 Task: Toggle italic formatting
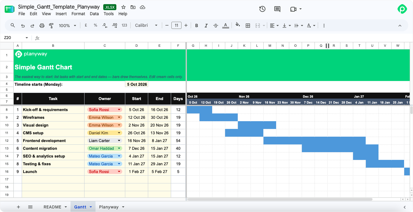206,26
